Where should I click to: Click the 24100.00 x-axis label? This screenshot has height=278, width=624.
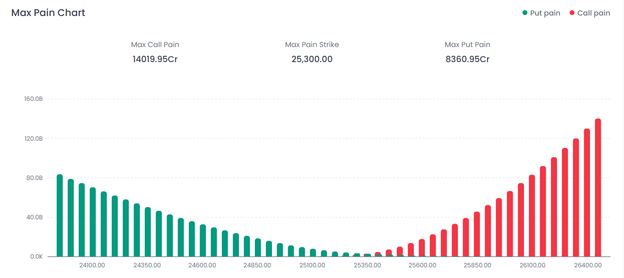tap(92, 265)
